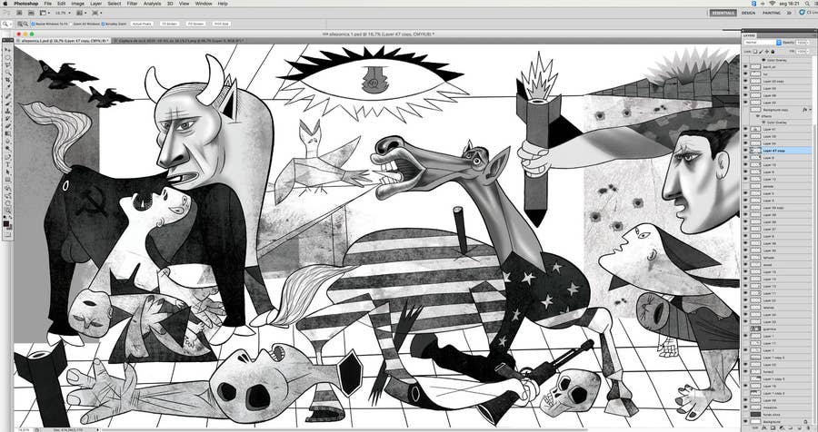This screenshot has height=432, width=818.
Task: Click the Fill Screen button
Action: tap(195, 24)
